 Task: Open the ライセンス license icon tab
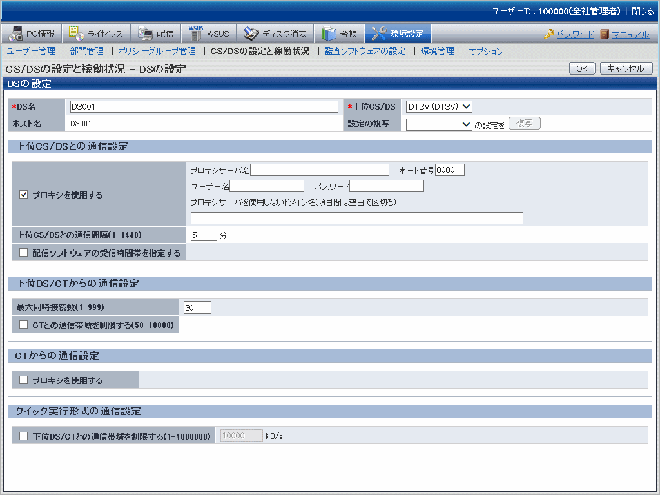point(77,34)
